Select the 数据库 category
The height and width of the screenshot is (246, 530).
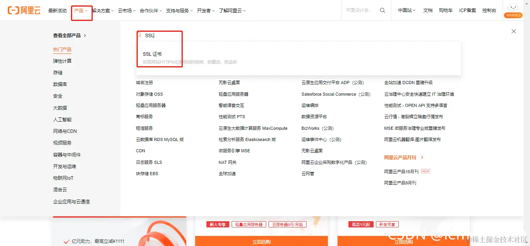[60, 84]
